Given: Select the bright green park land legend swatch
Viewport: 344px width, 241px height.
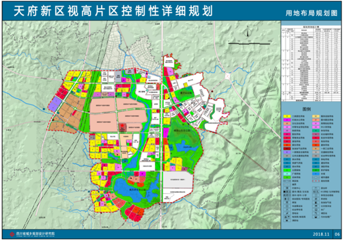Looking at the screenshot, I should 287,170.
